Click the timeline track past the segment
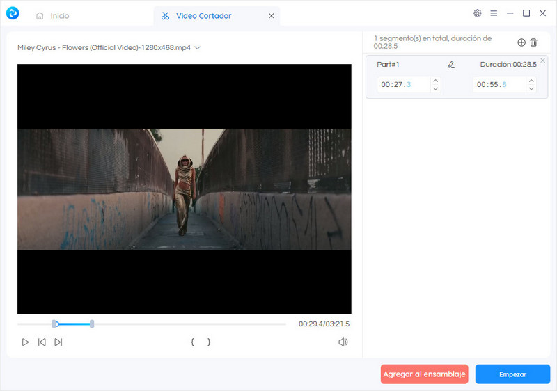This screenshot has width=557, height=391. point(190,324)
